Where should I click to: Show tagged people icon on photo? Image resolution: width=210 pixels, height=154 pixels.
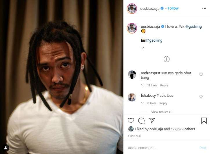[x=6, y=148]
